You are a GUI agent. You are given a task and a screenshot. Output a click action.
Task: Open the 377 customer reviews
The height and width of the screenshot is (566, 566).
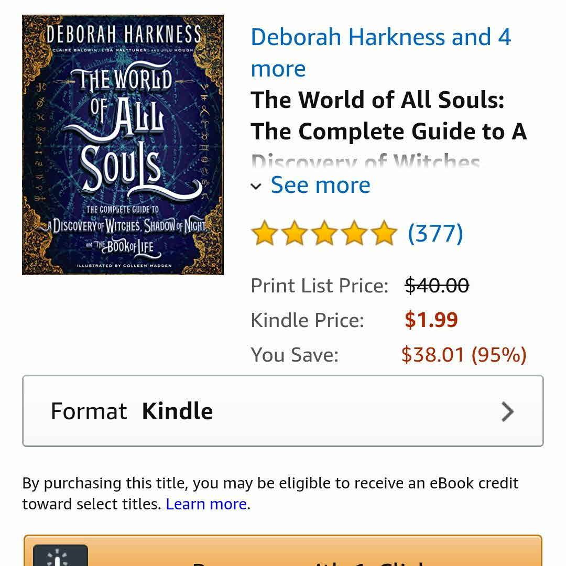pyautogui.click(x=436, y=233)
